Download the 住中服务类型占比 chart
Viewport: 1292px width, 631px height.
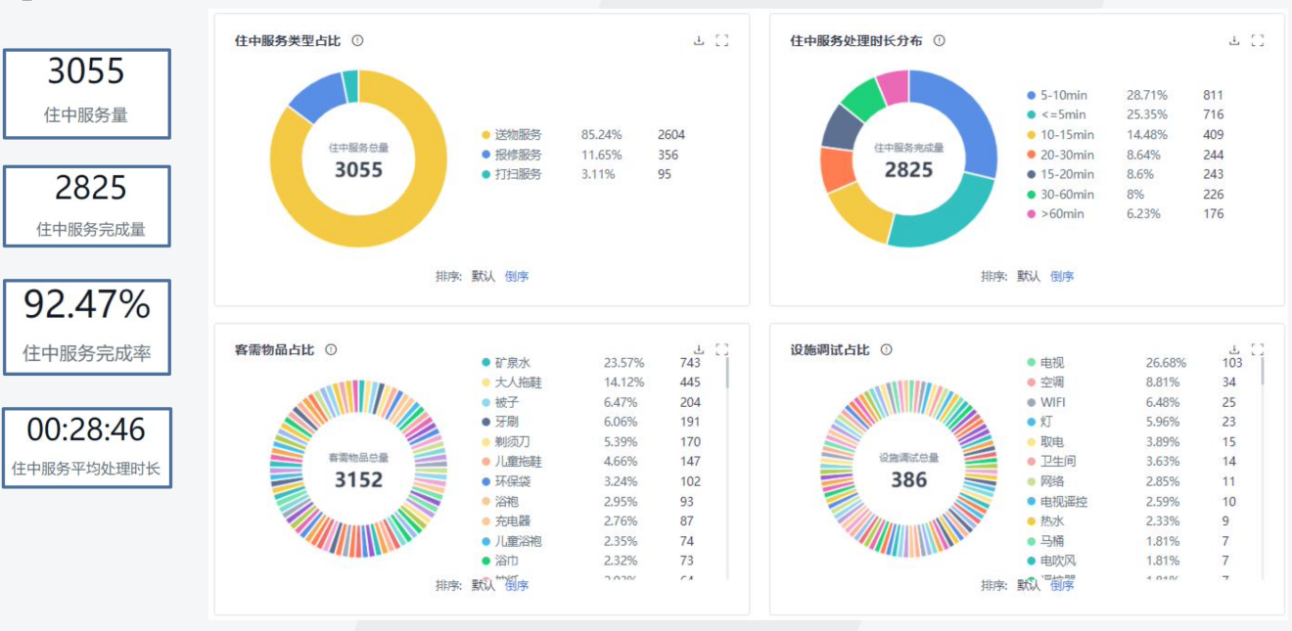[699, 41]
